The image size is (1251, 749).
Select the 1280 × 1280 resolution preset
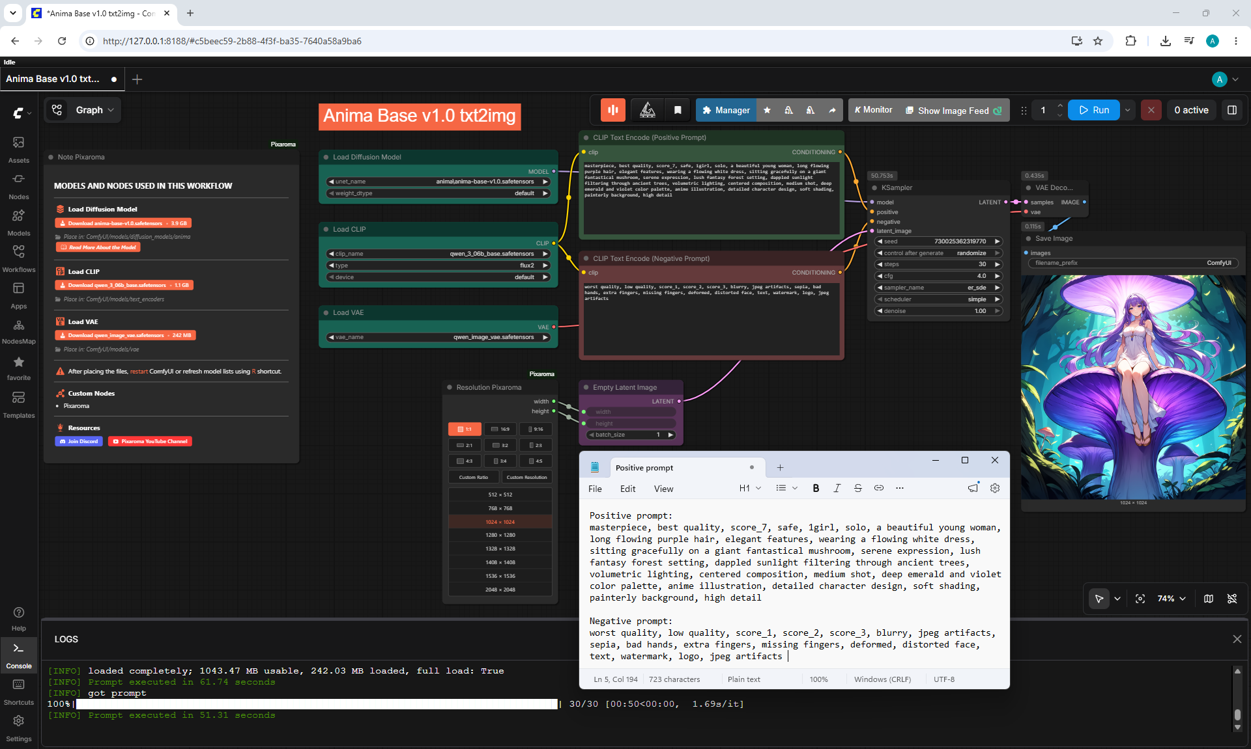click(500, 535)
